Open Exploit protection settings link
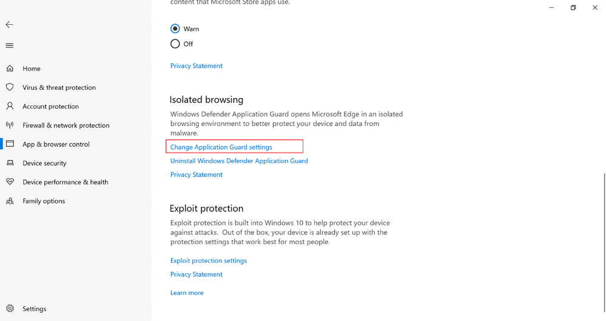Image resolution: width=606 pixels, height=321 pixels. point(208,260)
